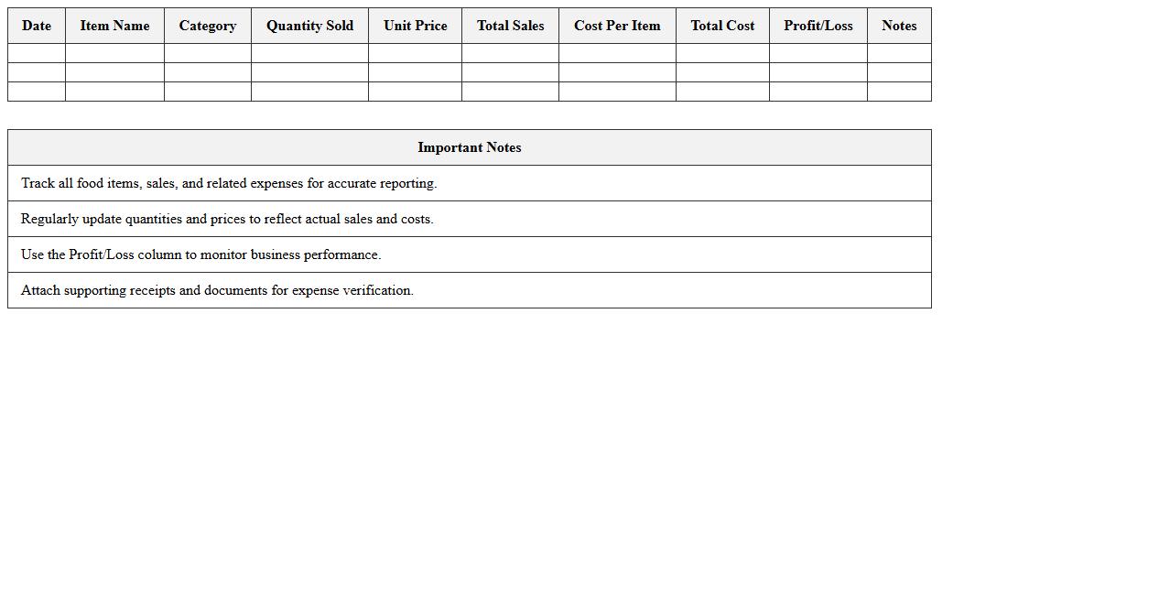Screen dimensions: 1170x595
Task: Select the Quantity Sold column header
Action: [x=309, y=26]
